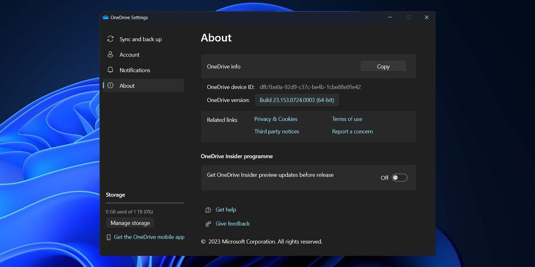Click the Build 23.153.0724.0003 version button
This screenshot has height=267, width=535.
[296, 100]
